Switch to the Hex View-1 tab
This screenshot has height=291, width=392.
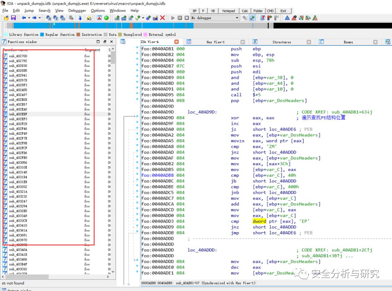(x=215, y=42)
